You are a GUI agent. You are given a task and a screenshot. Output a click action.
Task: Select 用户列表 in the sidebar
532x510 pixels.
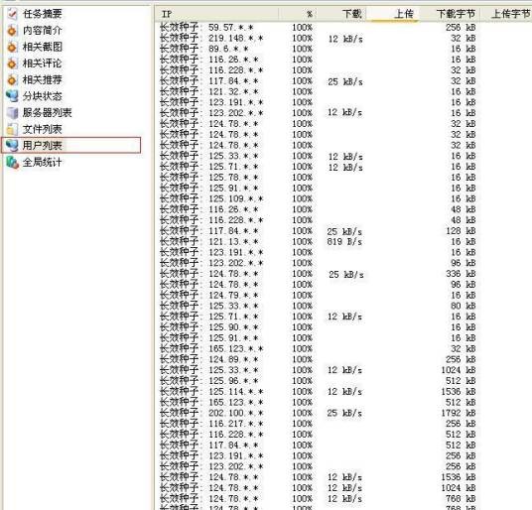pos(70,145)
